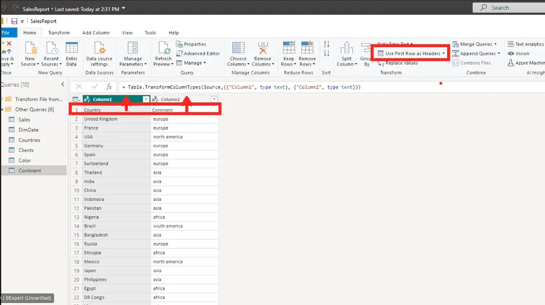Image resolution: width=545 pixels, height=305 pixels.
Task: Select the south america cell
Action: tap(184, 226)
